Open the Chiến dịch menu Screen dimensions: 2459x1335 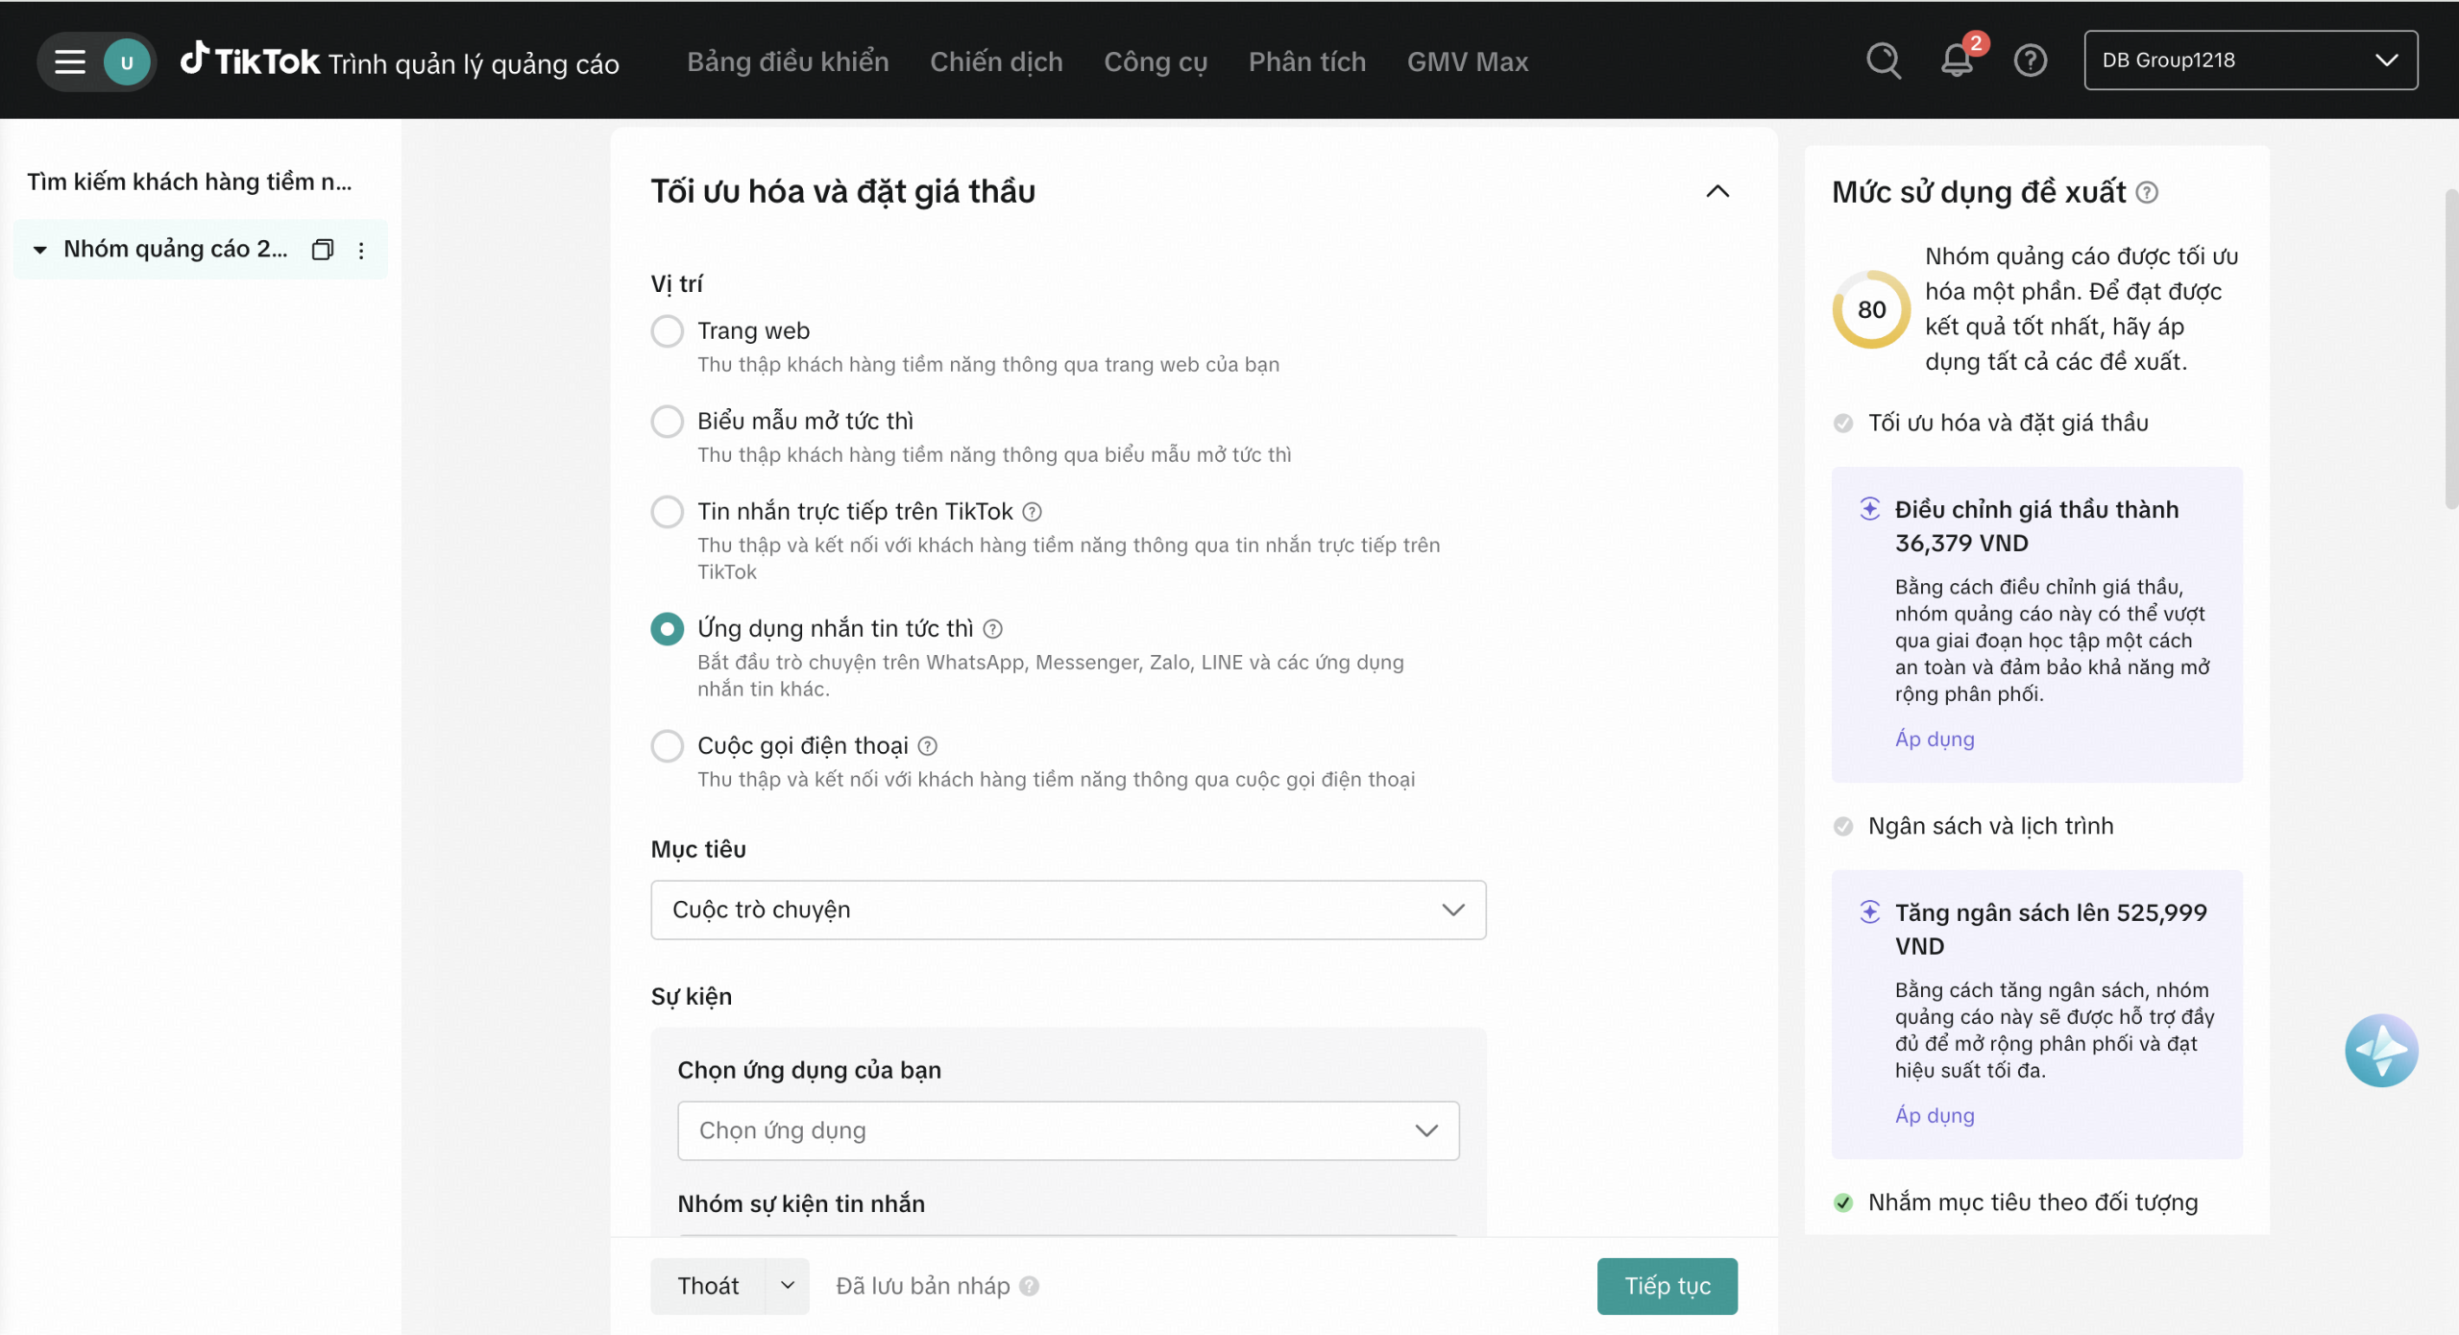point(995,61)
